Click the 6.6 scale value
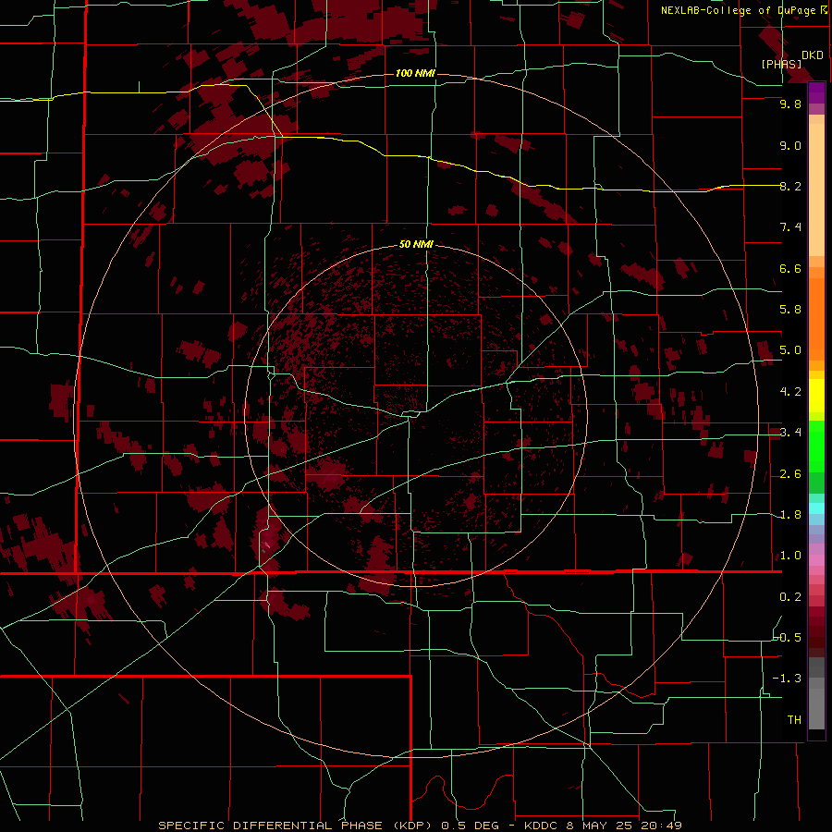The image size is (832, 832). click(790, 268)
